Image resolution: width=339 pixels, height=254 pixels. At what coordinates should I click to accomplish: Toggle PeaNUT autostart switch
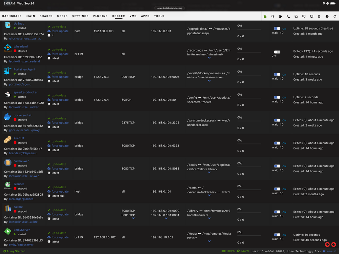277,143
